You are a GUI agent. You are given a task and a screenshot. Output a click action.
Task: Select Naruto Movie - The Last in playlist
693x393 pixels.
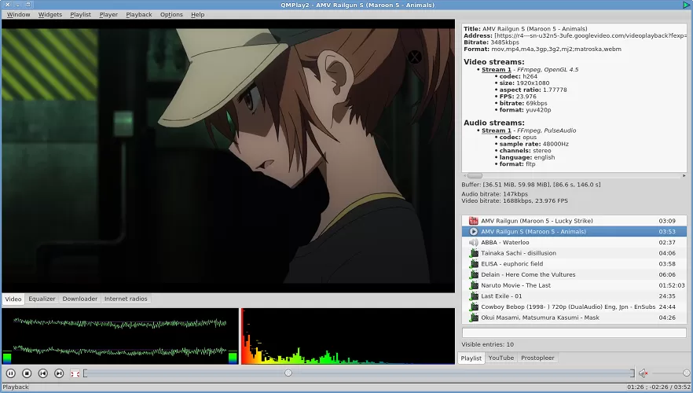coord(515,285)
